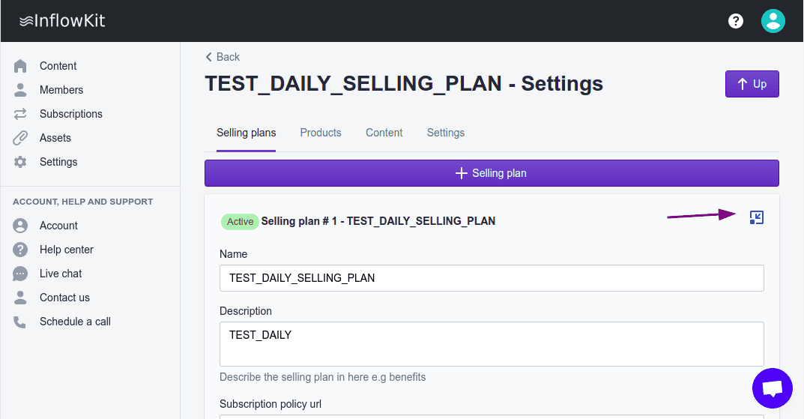
Task: Open the Settings tab
Action: coord(446,133)
